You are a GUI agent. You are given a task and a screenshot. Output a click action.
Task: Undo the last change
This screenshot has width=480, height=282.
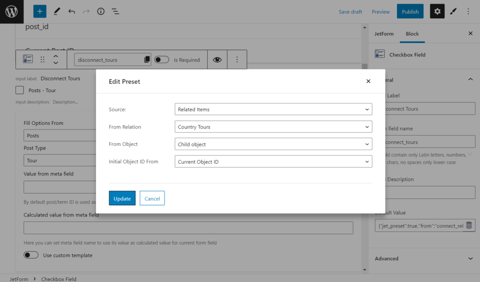(x=72, y=12)
